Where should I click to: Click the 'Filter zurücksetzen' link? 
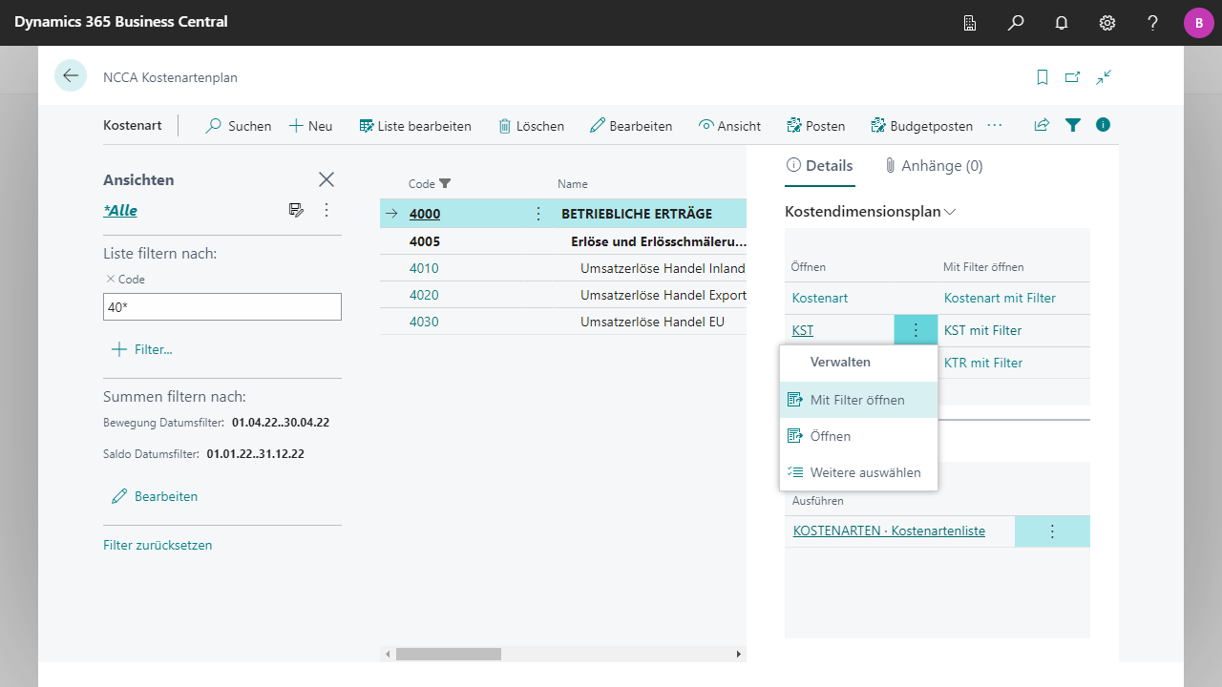point(158,545)
